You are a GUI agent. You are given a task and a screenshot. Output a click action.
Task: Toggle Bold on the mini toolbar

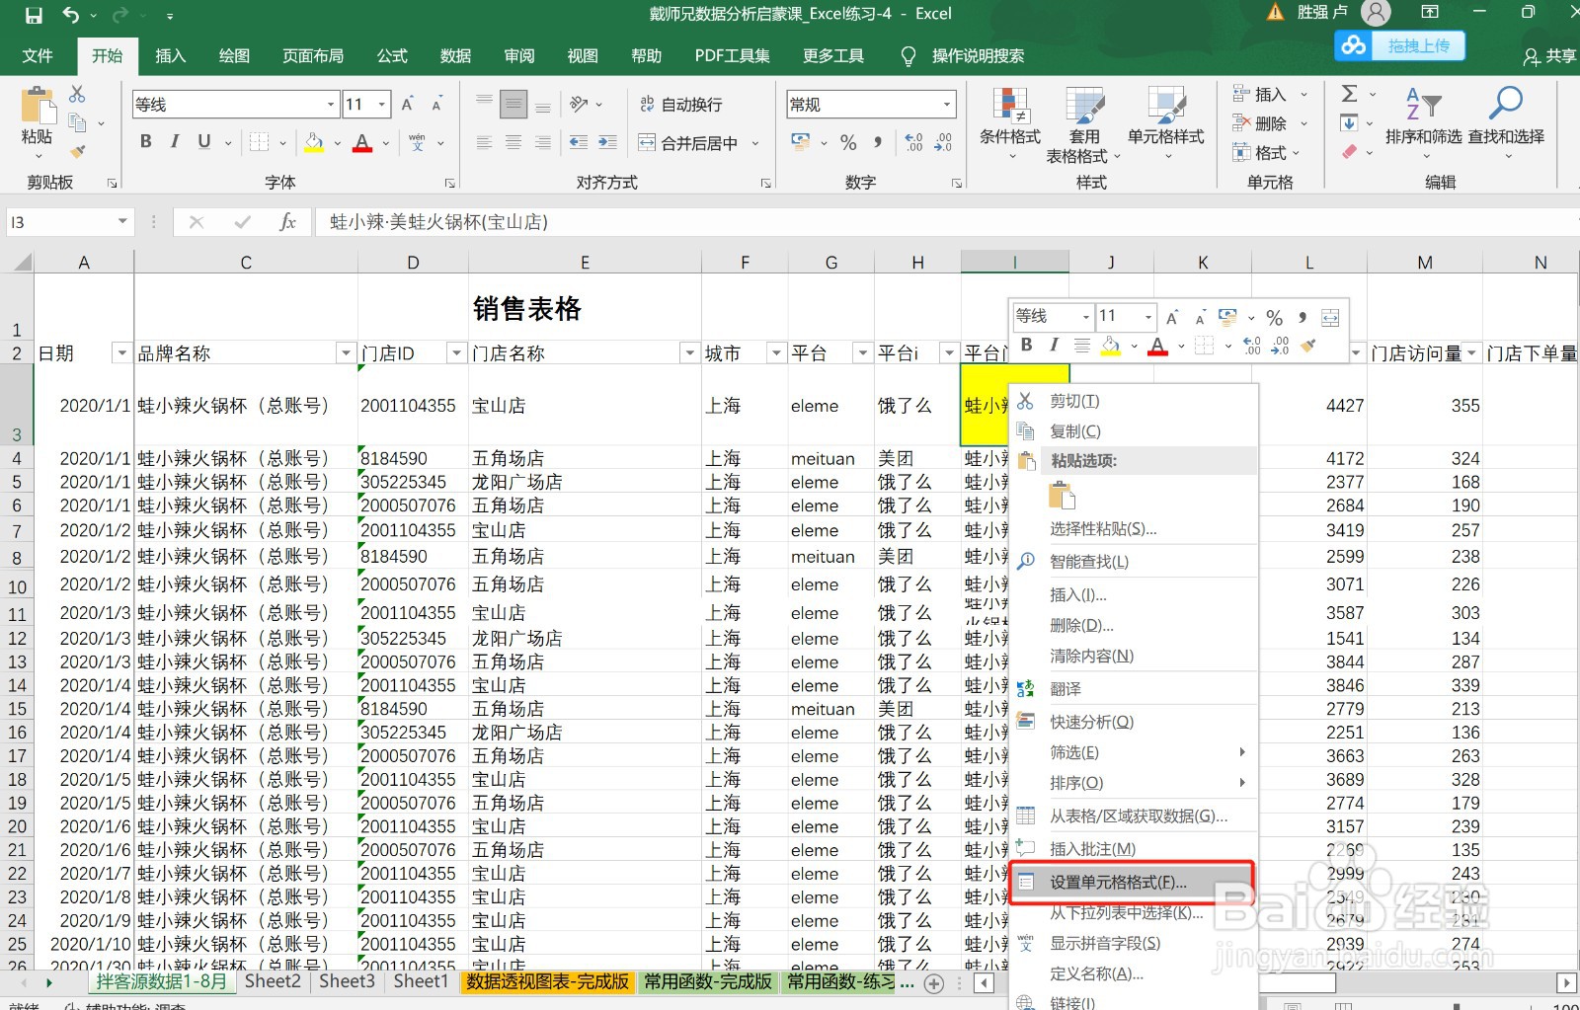(x=1027, y=345)
